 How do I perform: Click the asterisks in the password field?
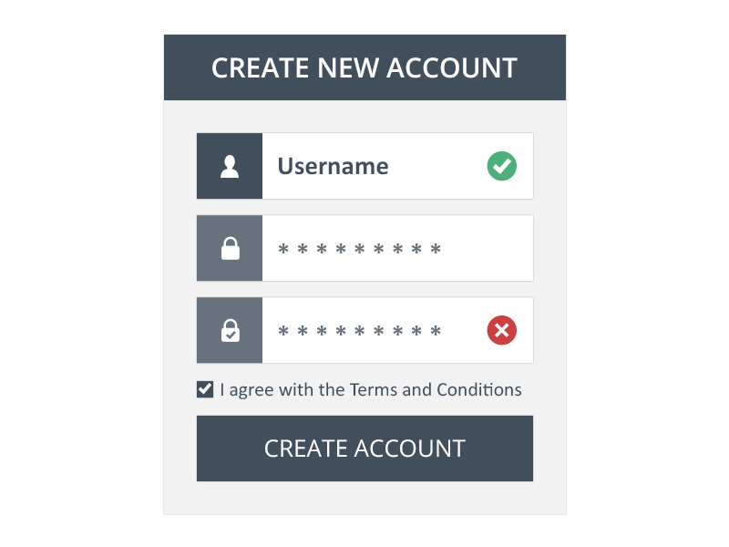(x=357, y=248)
